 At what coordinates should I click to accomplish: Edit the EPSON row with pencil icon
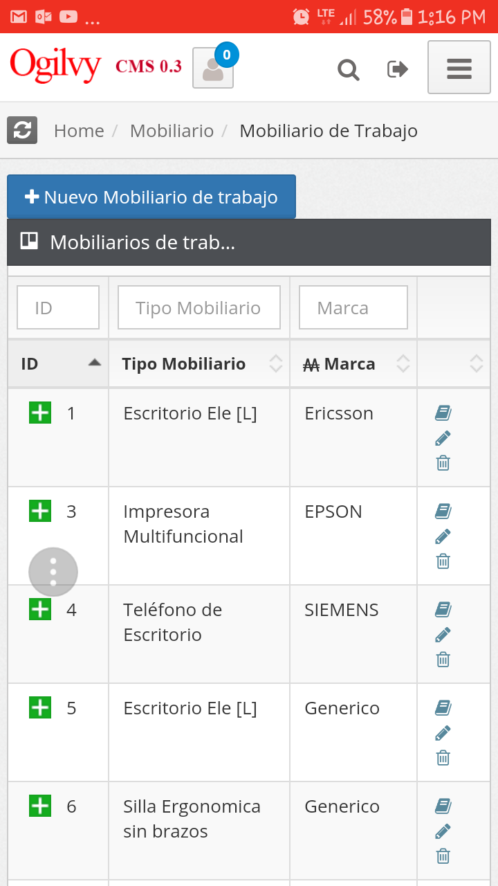point(443,536)
